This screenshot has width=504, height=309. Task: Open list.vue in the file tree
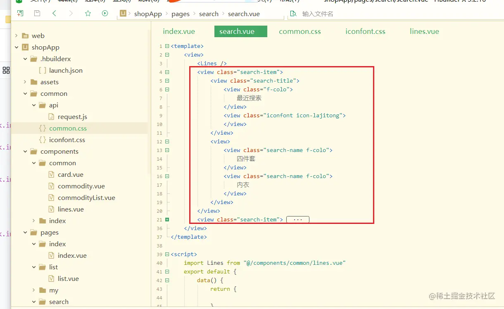click(68, 278)
